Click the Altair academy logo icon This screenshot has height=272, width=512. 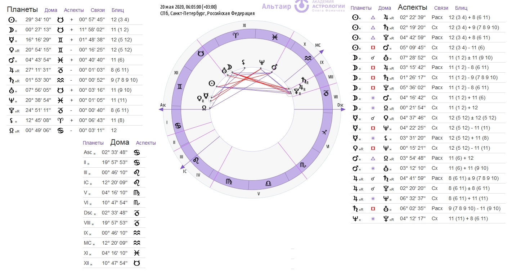(302, 5)
